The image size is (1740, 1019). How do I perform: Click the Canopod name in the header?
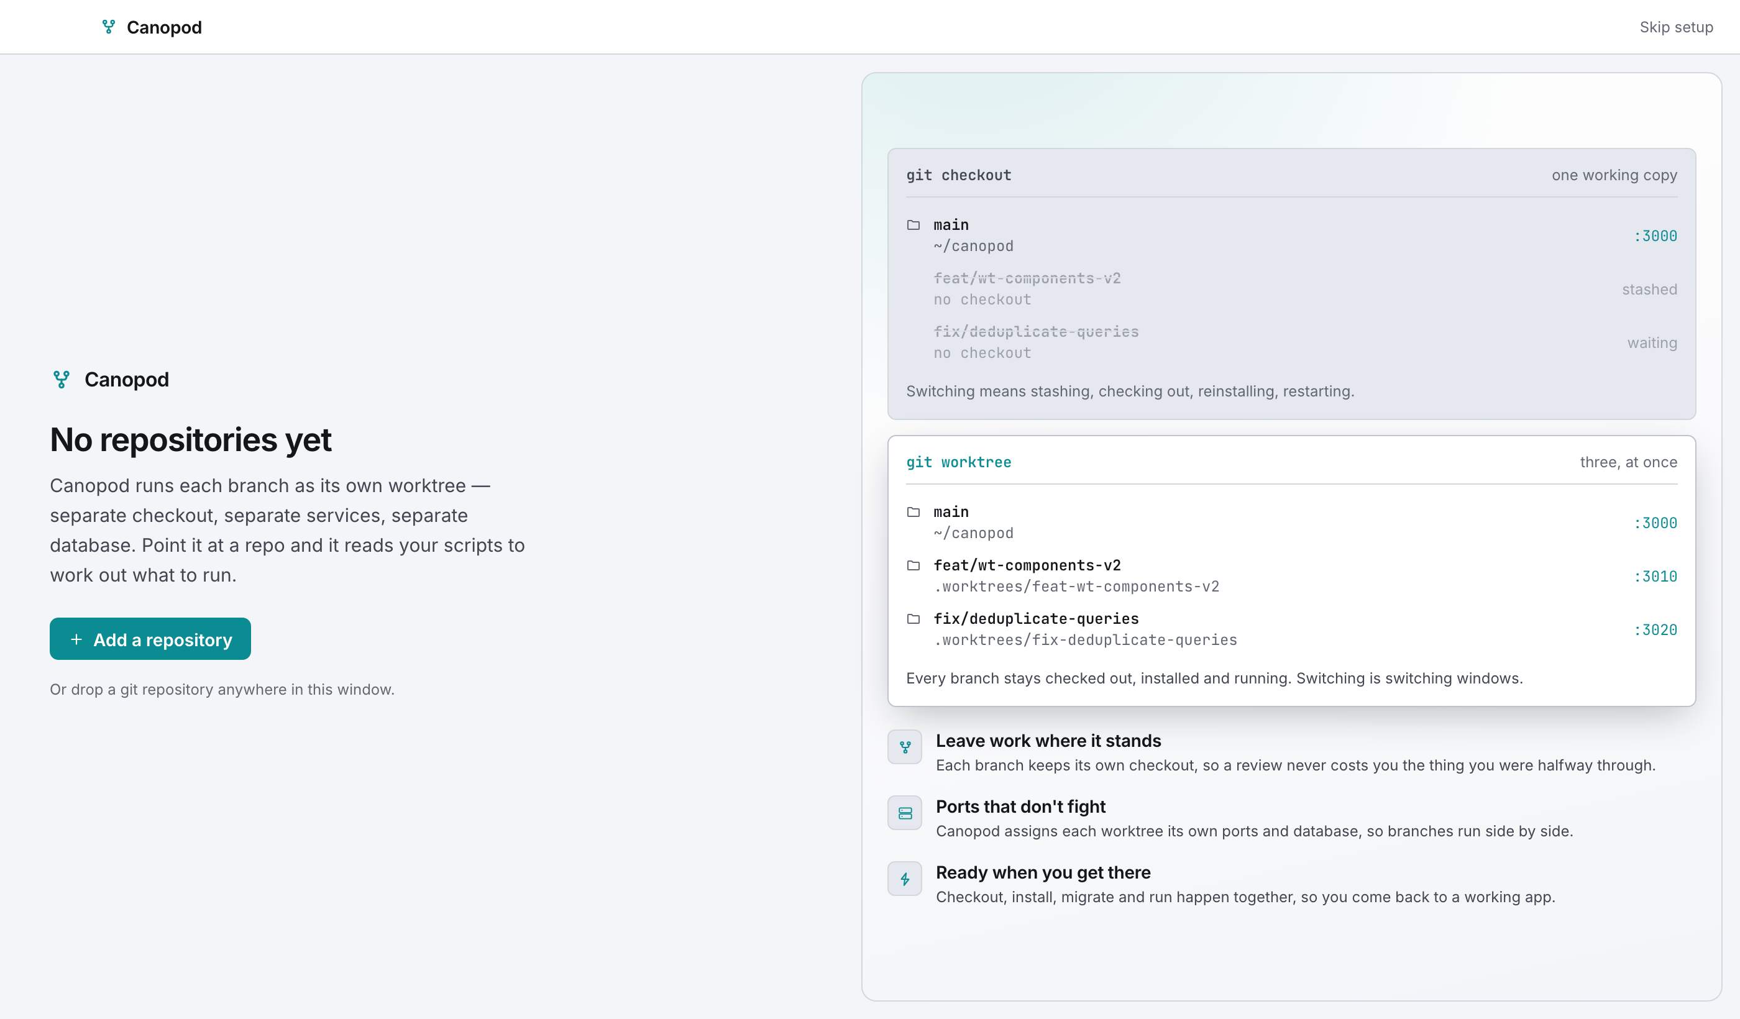pyautogui.click(x=164, y=27)
